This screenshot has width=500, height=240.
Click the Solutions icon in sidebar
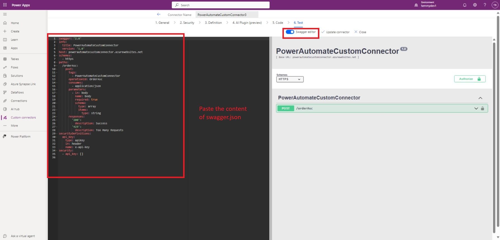(x=5, y=76)
